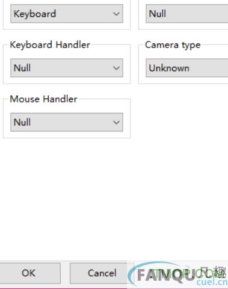Select the Null value under Mouse Handler
Viewport: 228px width, 289px height.
22,122
